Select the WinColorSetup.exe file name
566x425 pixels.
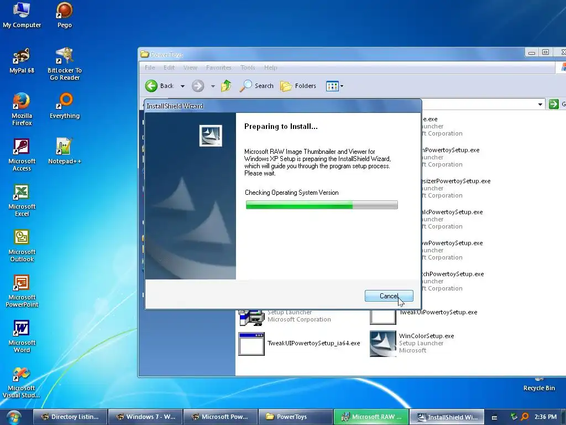[426, 336]
